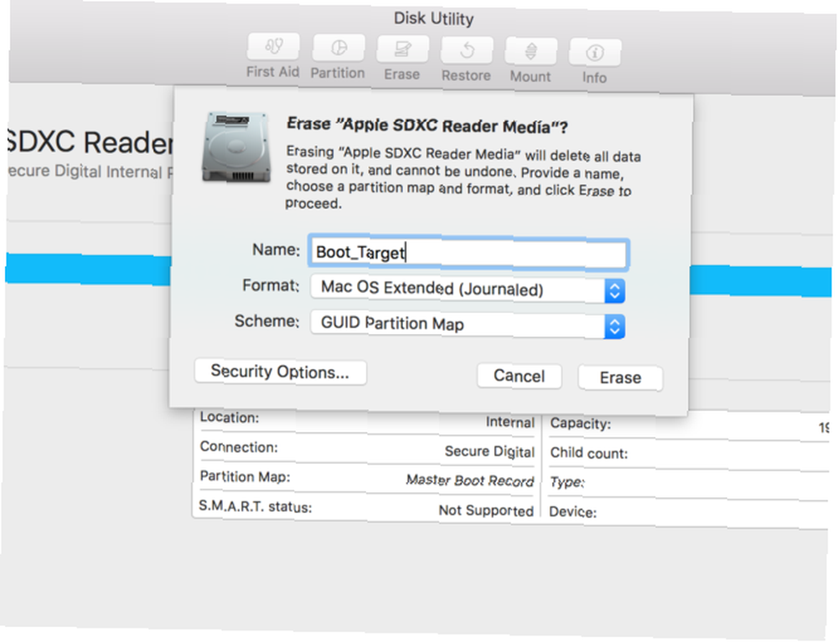This screenshot has width=838, height=642.
Task: Click the 'Not Supported' S.M.A.R.T. status value
Action: tap(486, 511)
